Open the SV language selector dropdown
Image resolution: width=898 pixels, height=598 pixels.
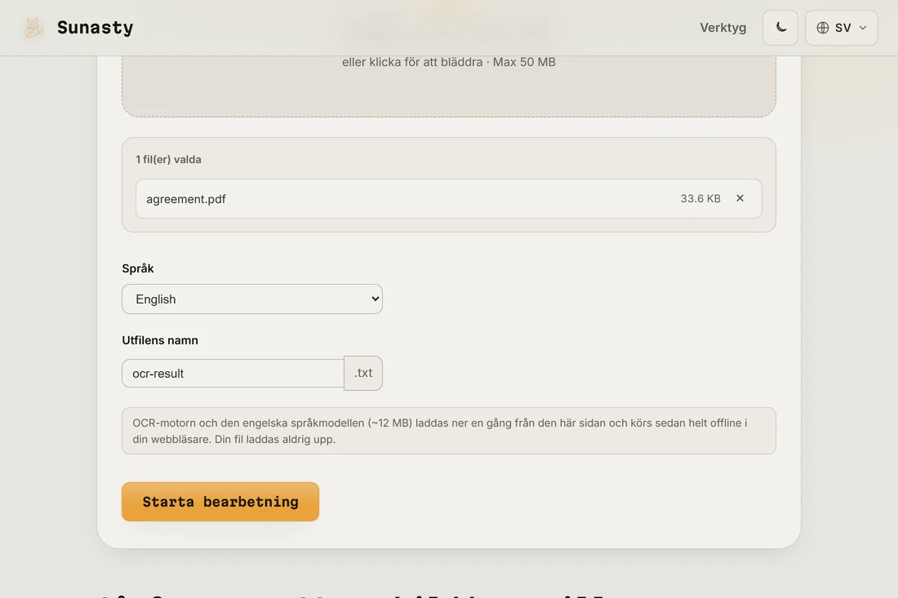[x=842, y=28]
